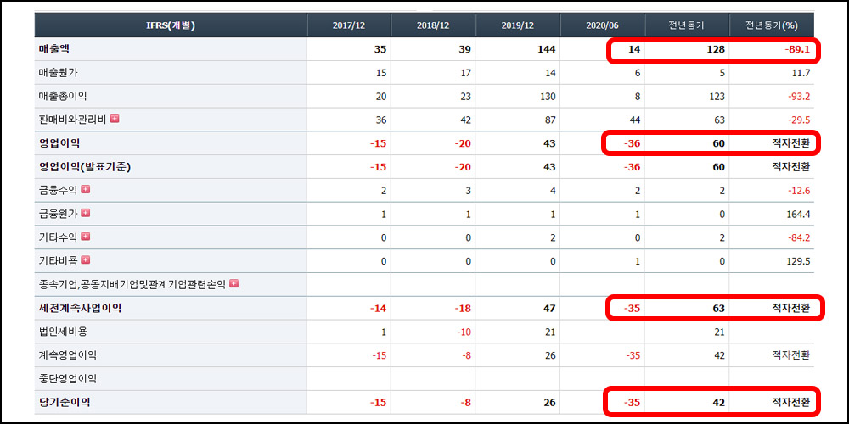
Task: Expand the 기타비용 row plus icon
Action: point(85,260)
